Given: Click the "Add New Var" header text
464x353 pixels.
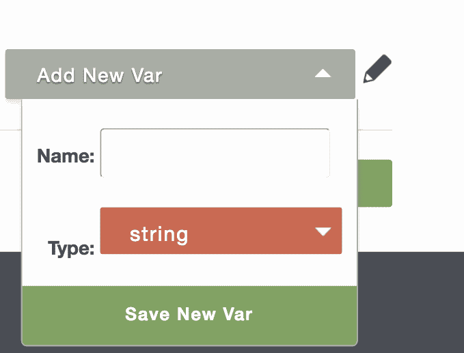Looking at the screenshot, I should (x=99, y=74).
